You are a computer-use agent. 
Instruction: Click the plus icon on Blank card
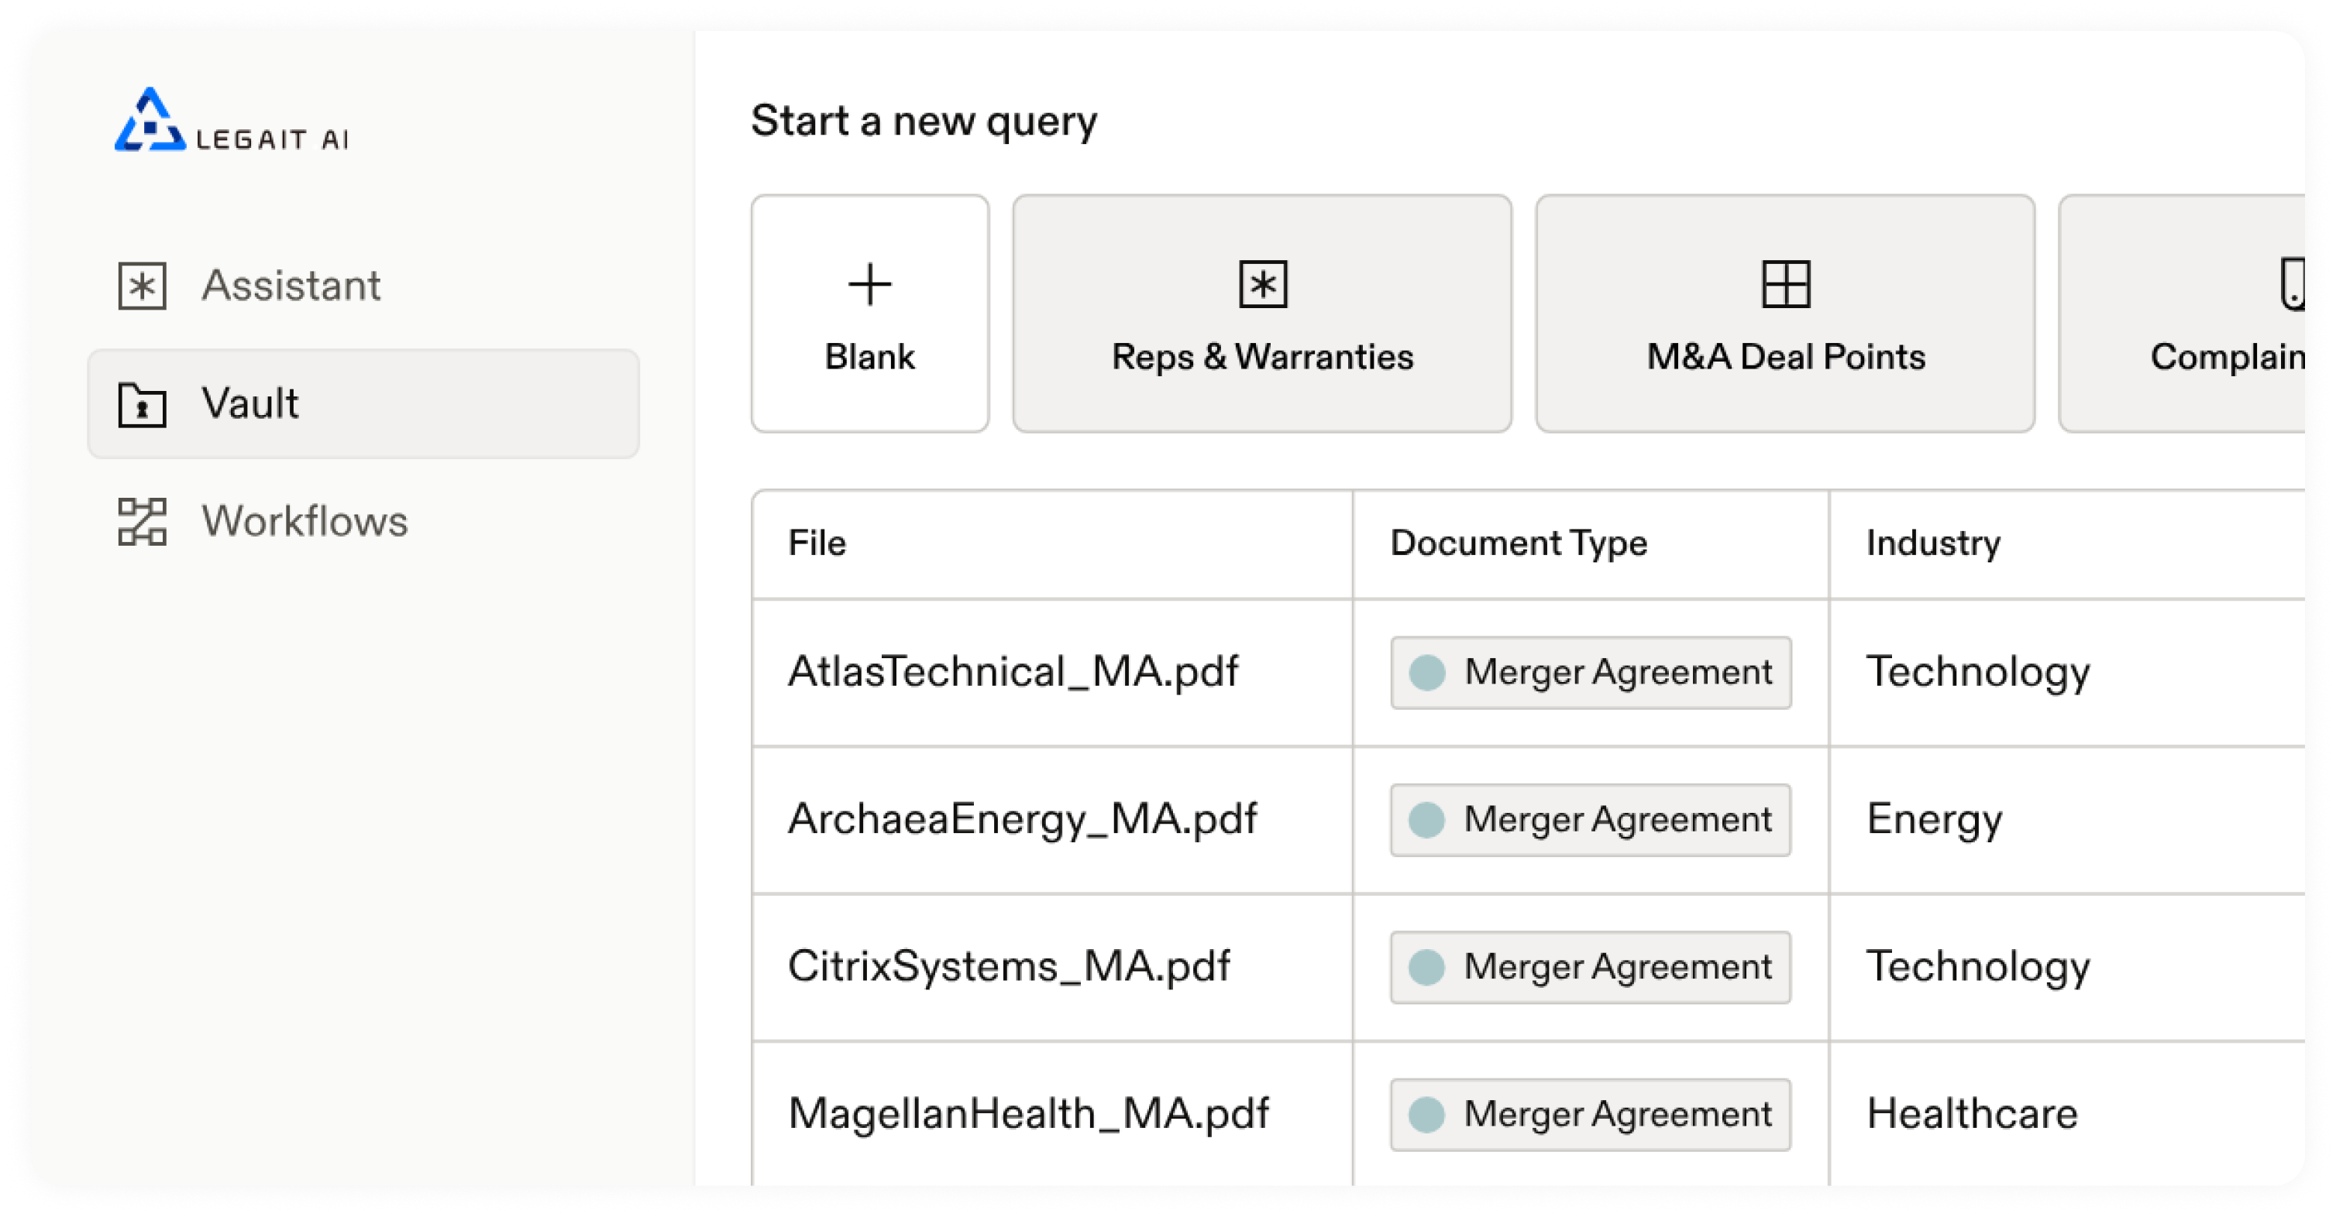(x=869, y=285)
